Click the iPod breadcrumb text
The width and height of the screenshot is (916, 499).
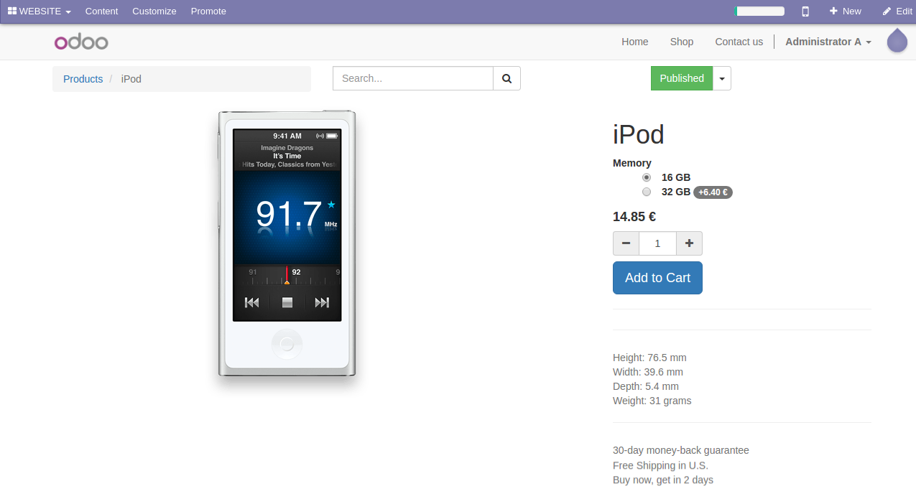pyautogui.click(x=131, y=79)
